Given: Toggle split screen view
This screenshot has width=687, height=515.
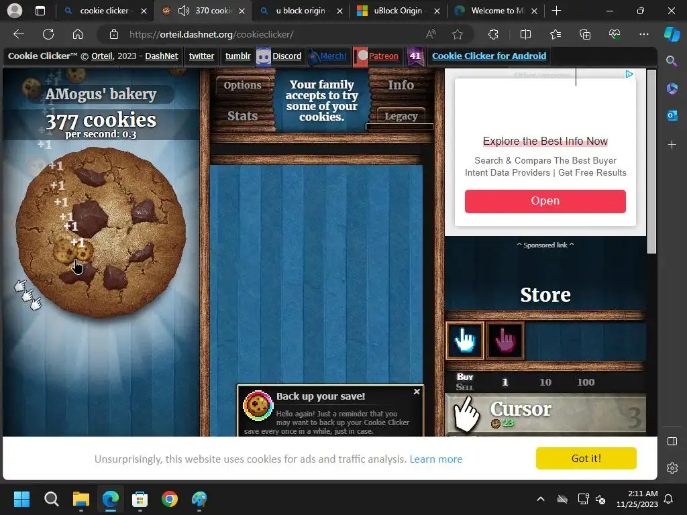Looking at the screenshot, I should pyautogui.click(x=525, y=34).
